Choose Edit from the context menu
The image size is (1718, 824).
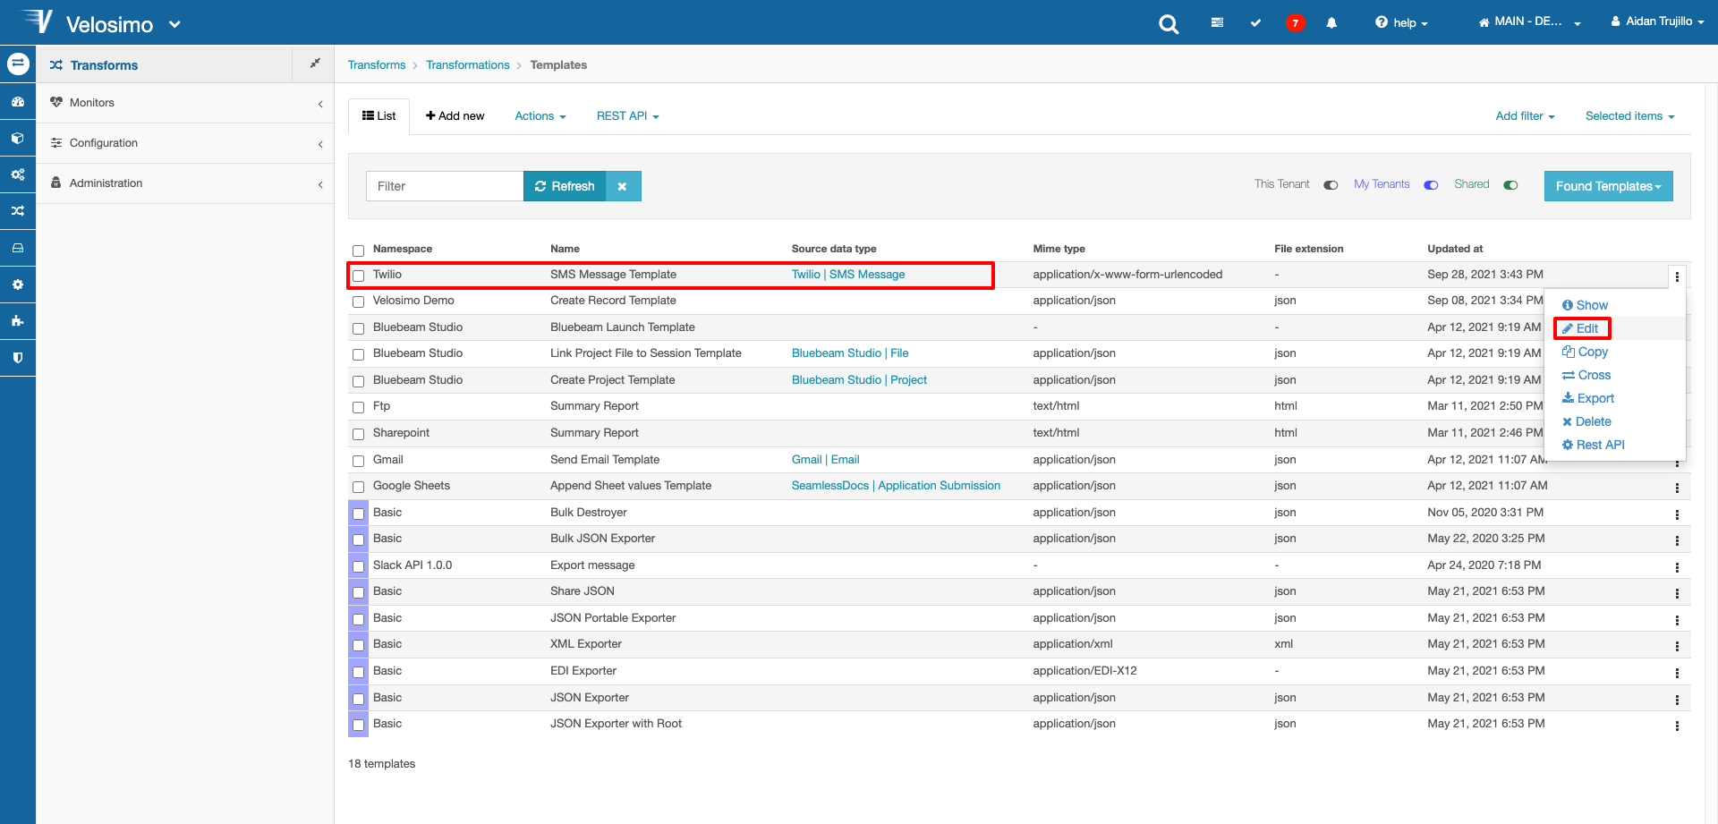tap(1580, 328)
